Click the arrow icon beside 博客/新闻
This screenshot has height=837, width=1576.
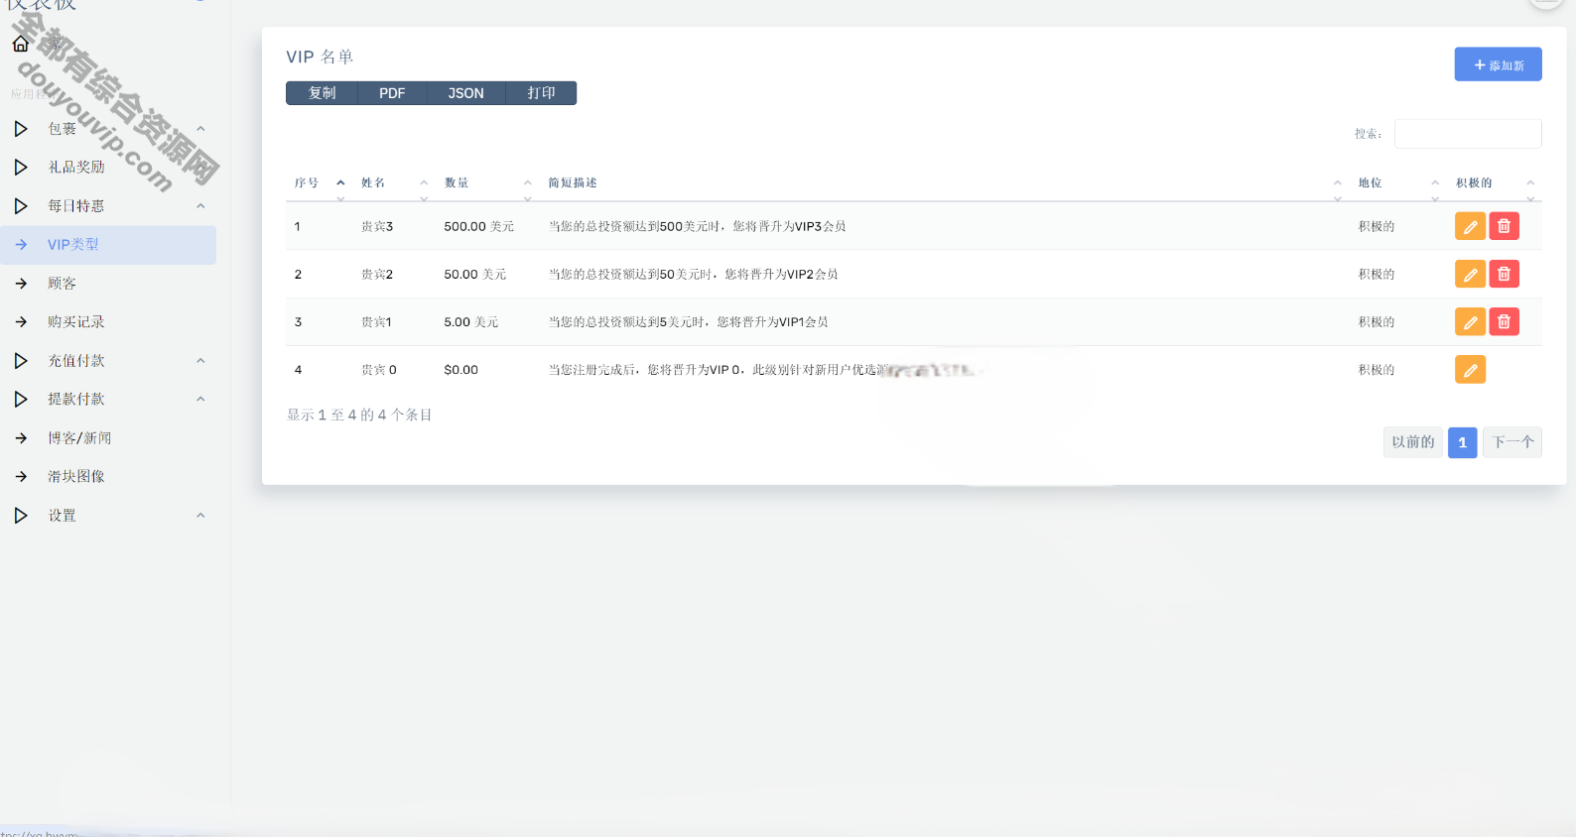click(21, 438)
